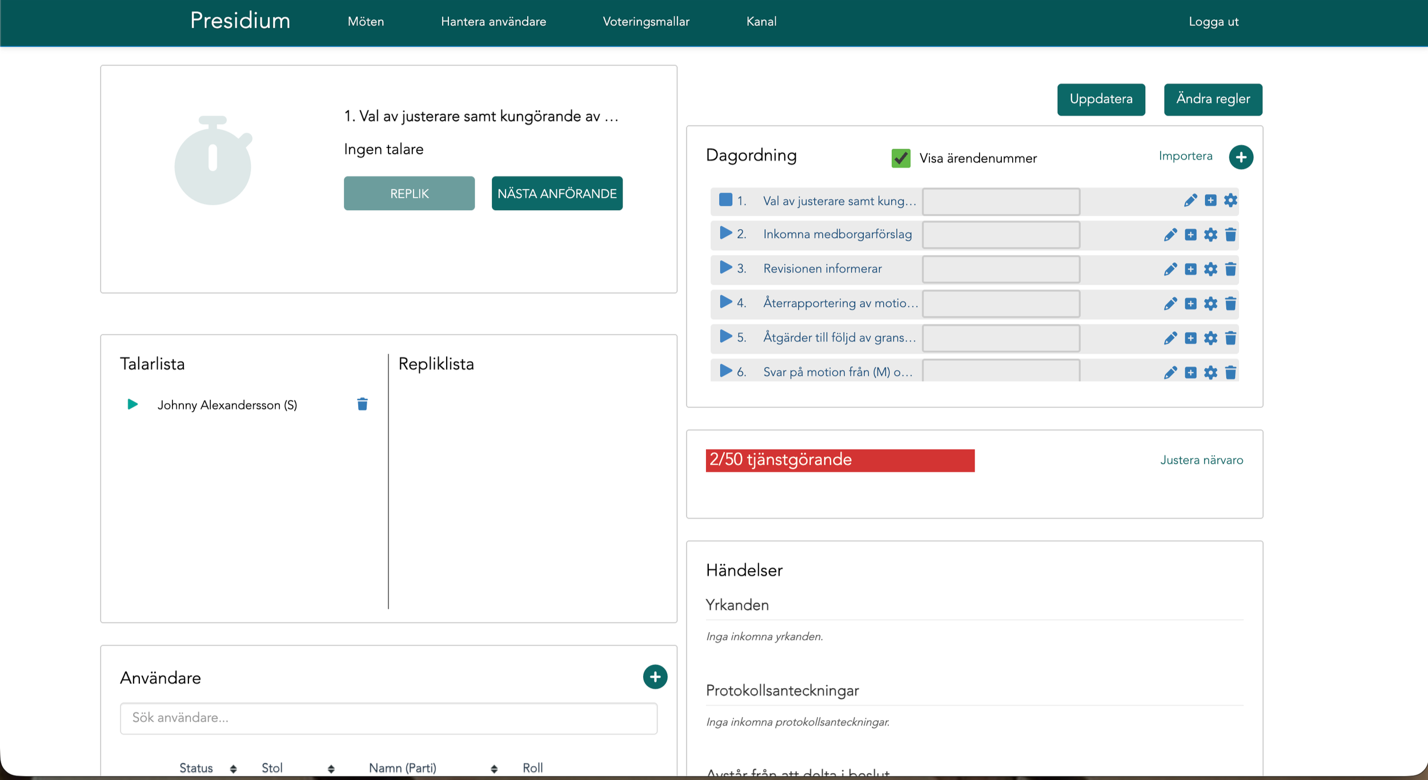Open gear settings for Inkomna medborgarförslag
1428x780 pixels.
click(1210, 235)
